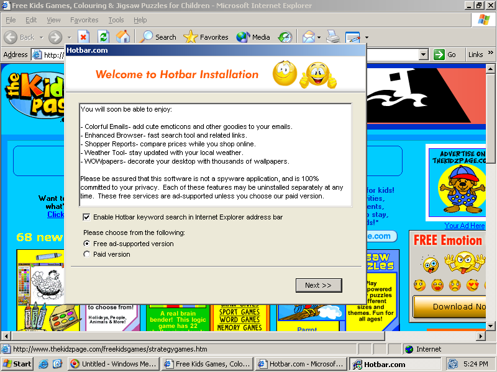The width and height of the screenshot is (497, 372).
Task: Click the Back arrow toolbar icon
Action: [x=11, y=37]
